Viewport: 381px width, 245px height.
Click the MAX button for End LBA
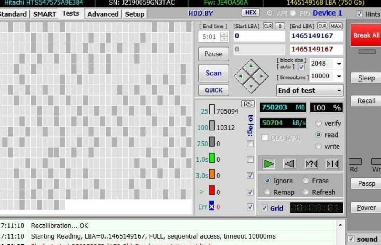pos(336,26)
